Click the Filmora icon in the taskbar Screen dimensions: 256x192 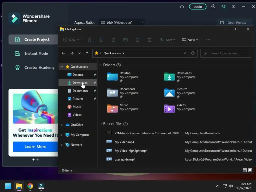pos(41,186)
